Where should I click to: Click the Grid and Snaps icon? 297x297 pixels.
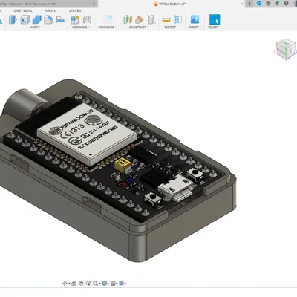coord(113,284)
